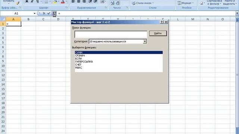This screenshot has height=134, width=239.
Task: Select МАКС in function list
Action: [x=119, y=68]
